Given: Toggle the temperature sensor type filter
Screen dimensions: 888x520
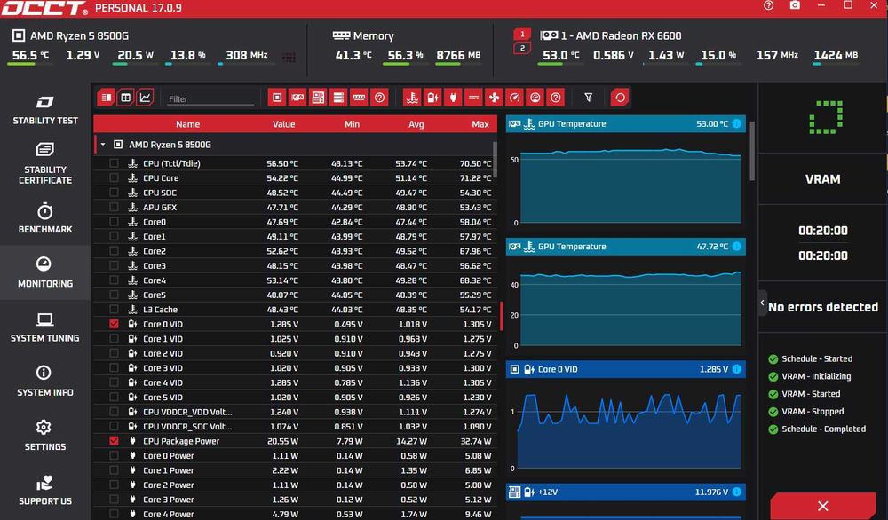Looking at the screenshot, I should (412, 98).
